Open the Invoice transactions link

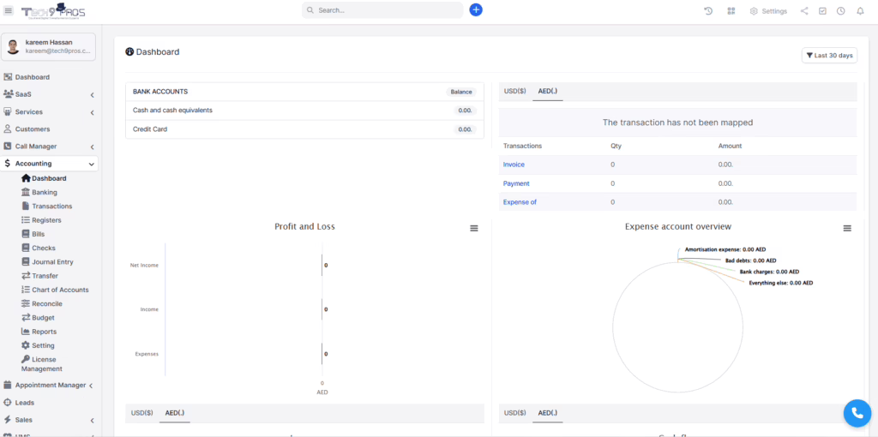514,165
